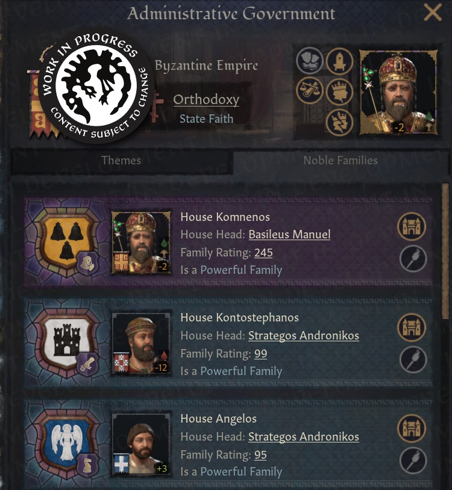The image size is (452, 490).
Task: Click the greyed-out masks icon beside the throne
Action: click(310, 60)
